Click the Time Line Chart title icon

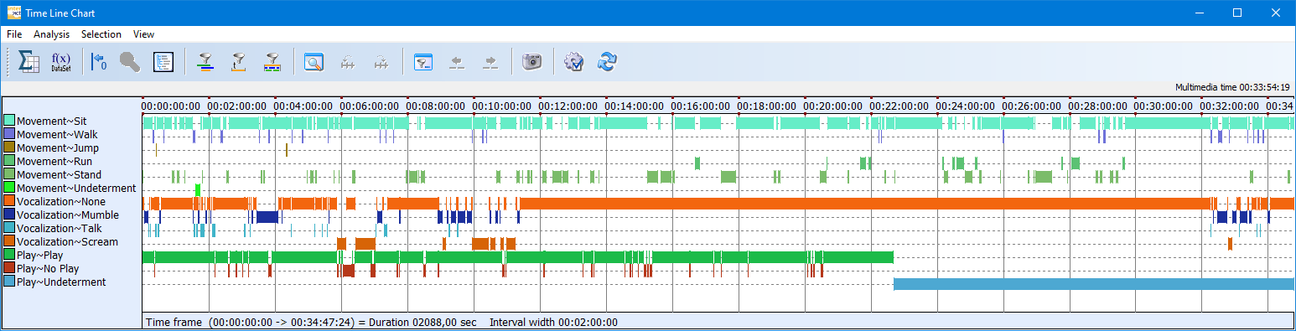pos(14,13)
